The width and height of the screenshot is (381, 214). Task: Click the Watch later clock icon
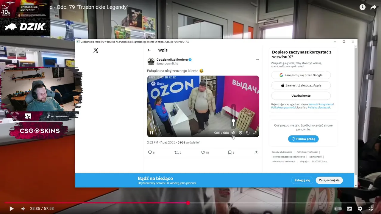(362, 7)
